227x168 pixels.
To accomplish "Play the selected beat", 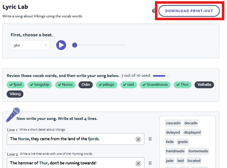I will pyautogui.click(x=61, y=45).
